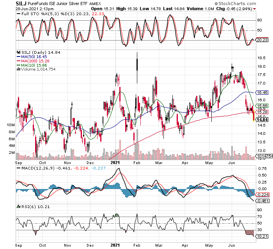Screen dimensions: 273x249
Task: Click the 1014754 volume axis tag
Action: (x=264, y=156)
